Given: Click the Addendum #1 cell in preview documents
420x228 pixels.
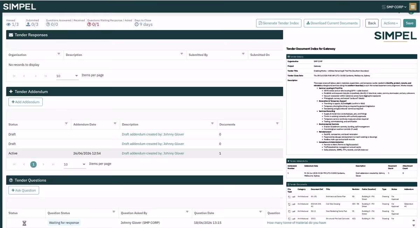Looking at the screenshot, I should [x=409, y=205].
